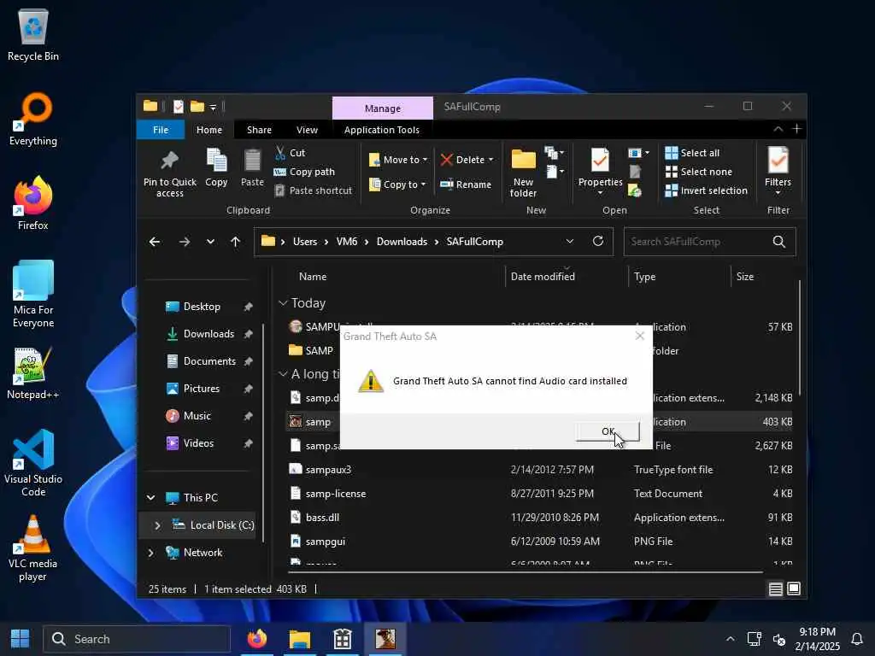Open the Filters dropdown in the ribbon
This screenshot has height=656, width=875.
(778, 171)
